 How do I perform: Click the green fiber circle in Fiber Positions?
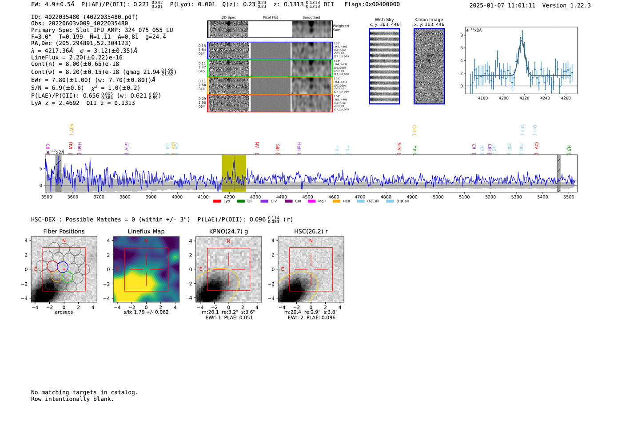67,277
